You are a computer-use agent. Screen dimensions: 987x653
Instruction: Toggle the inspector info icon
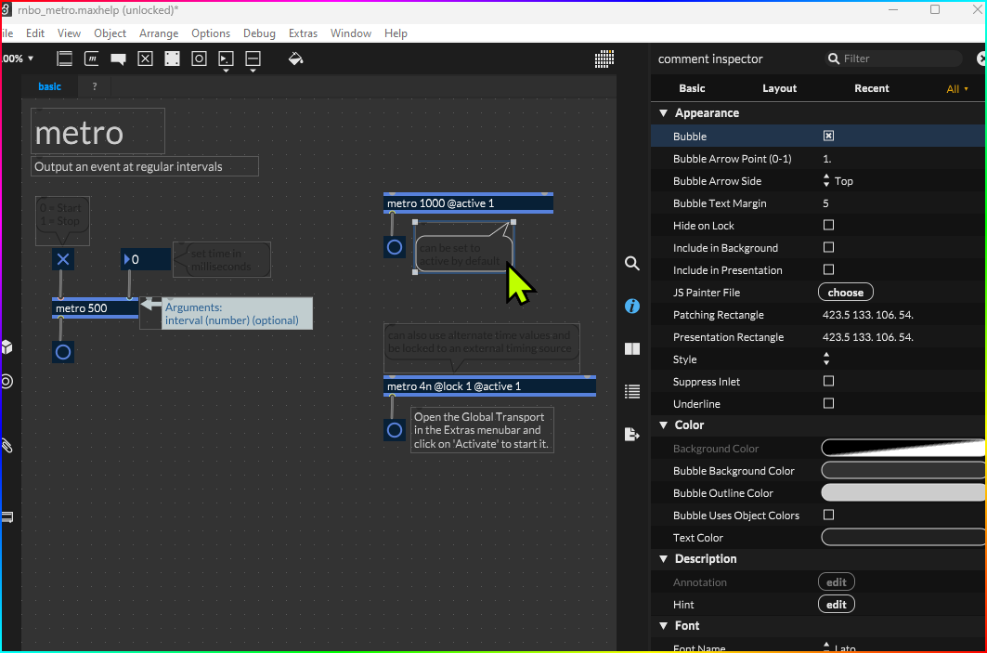point(632,306)
